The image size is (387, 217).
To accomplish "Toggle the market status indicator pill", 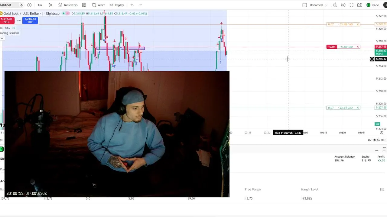I will [x=66, y=13].
